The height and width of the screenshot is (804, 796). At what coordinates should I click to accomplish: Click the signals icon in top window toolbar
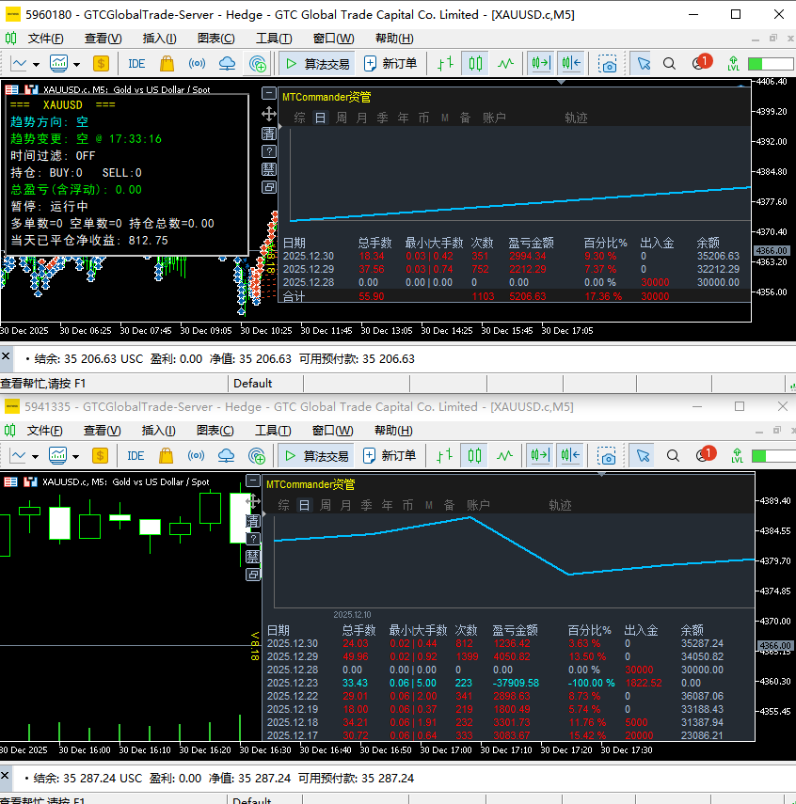197,64
